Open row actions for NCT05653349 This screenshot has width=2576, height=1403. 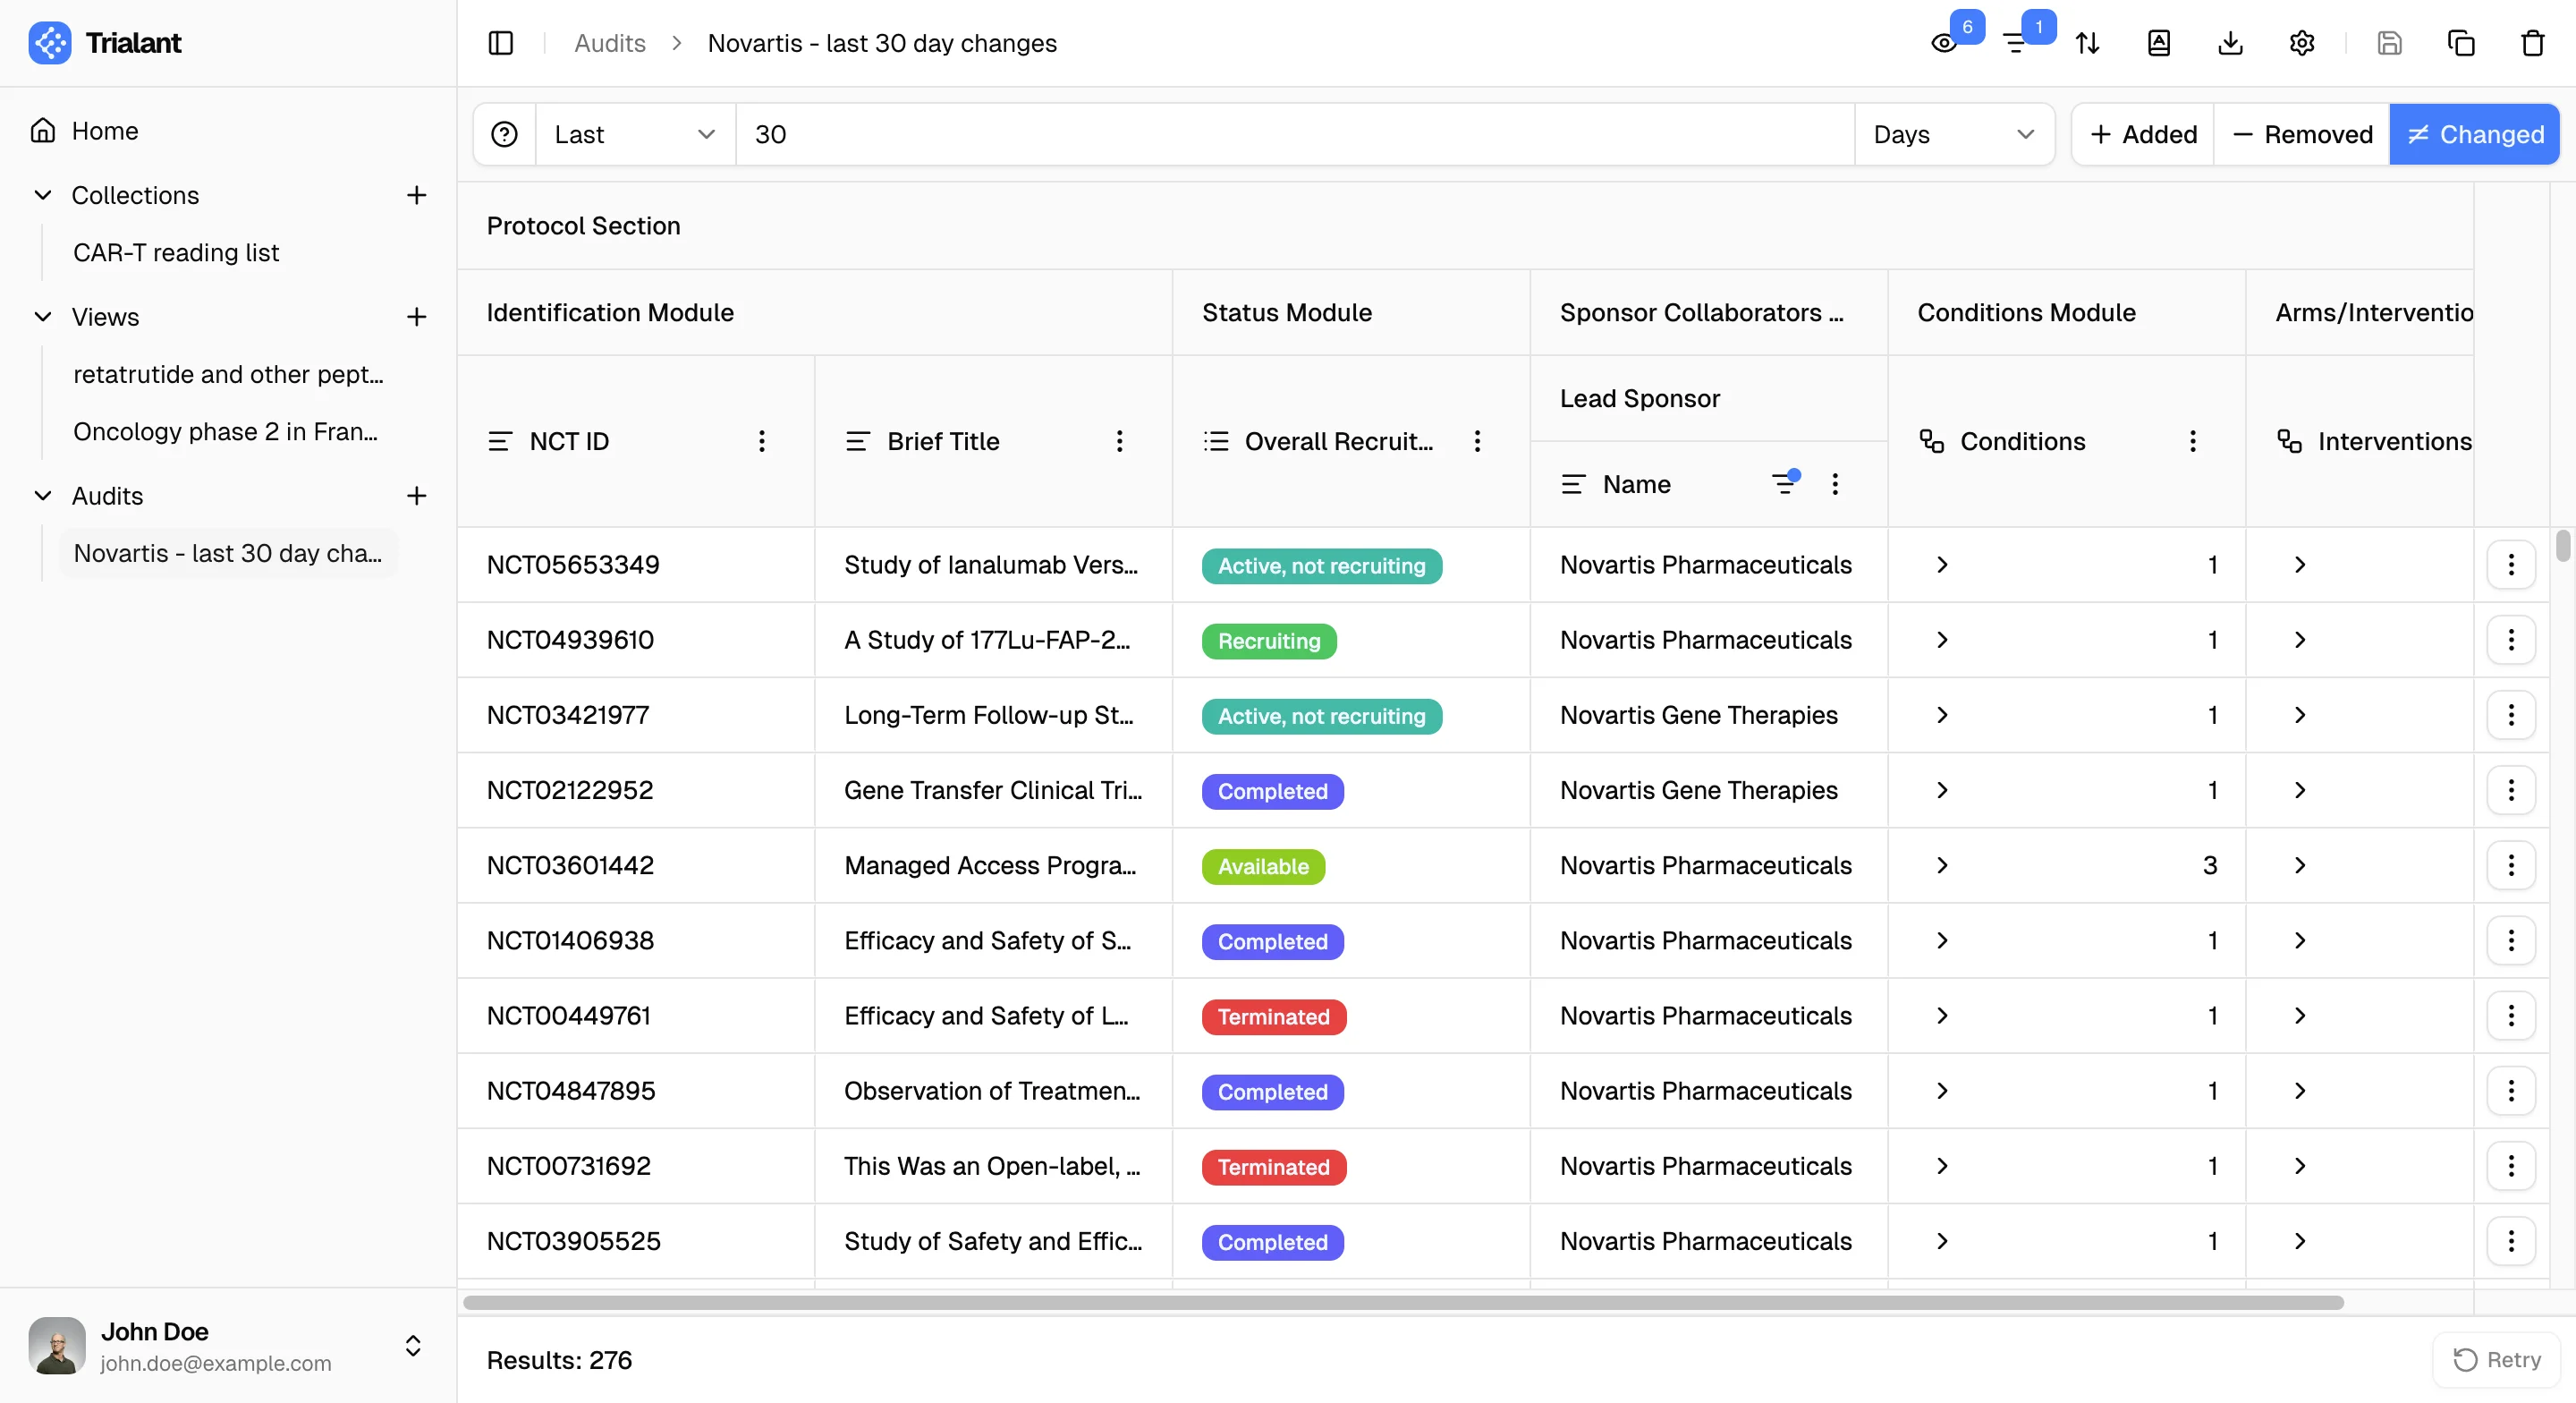[x=2511, y=565]
